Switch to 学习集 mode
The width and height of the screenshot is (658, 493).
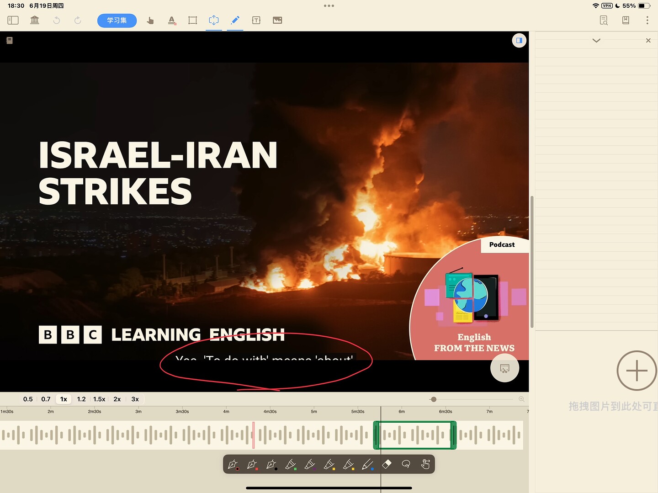coord(117,21)
